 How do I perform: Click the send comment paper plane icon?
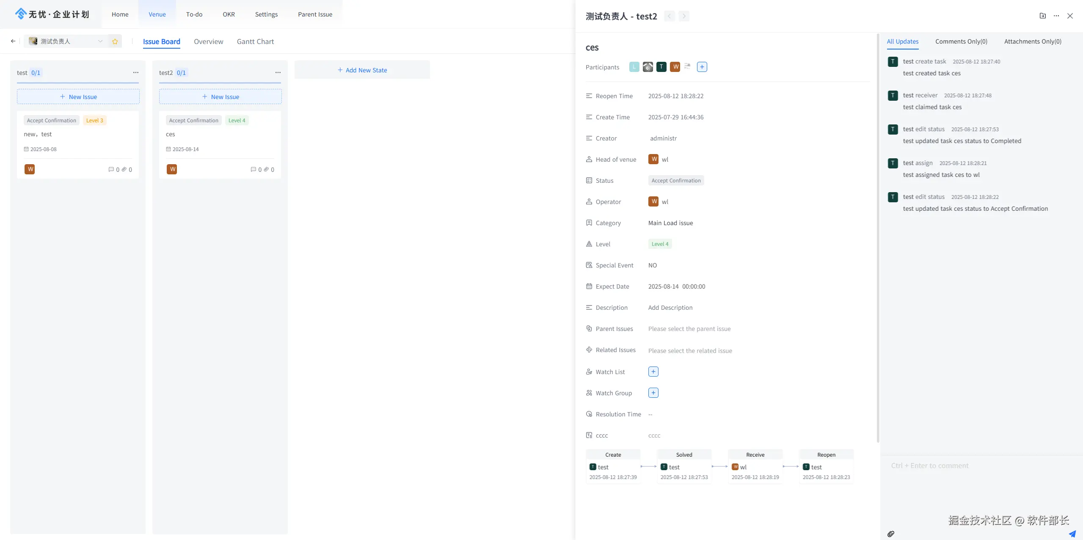[x=1072, y=534]
